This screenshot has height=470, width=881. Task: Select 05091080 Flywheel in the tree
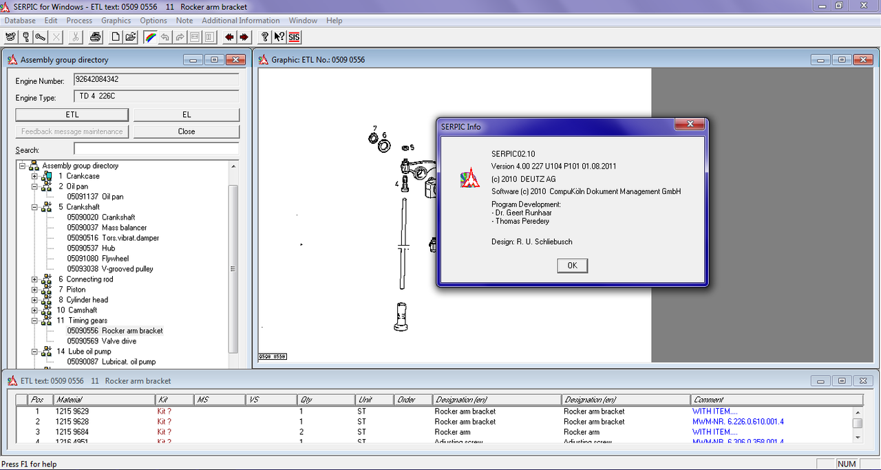click(x=98, y=259)
